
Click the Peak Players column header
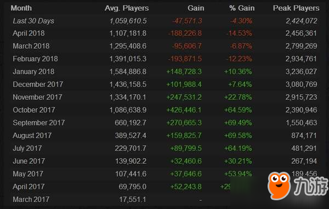coord(296,8)
